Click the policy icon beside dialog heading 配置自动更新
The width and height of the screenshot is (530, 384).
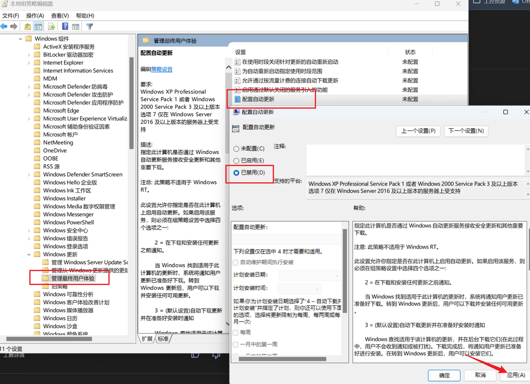[x=235, y=128]
